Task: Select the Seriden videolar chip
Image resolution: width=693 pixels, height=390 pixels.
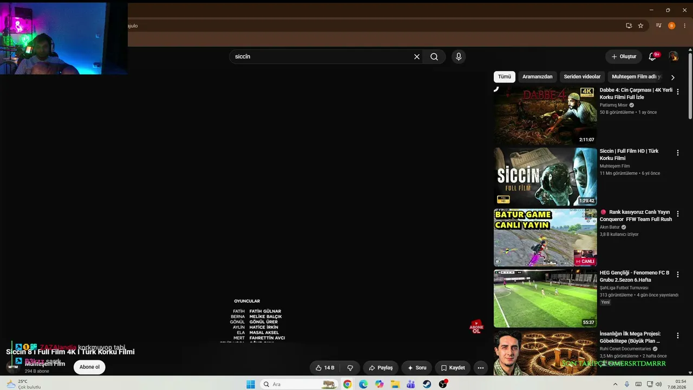Action: tap(582, 77)
